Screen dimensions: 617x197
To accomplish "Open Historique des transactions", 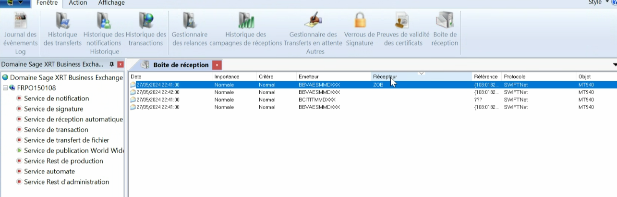I will [x=145, y=22].
